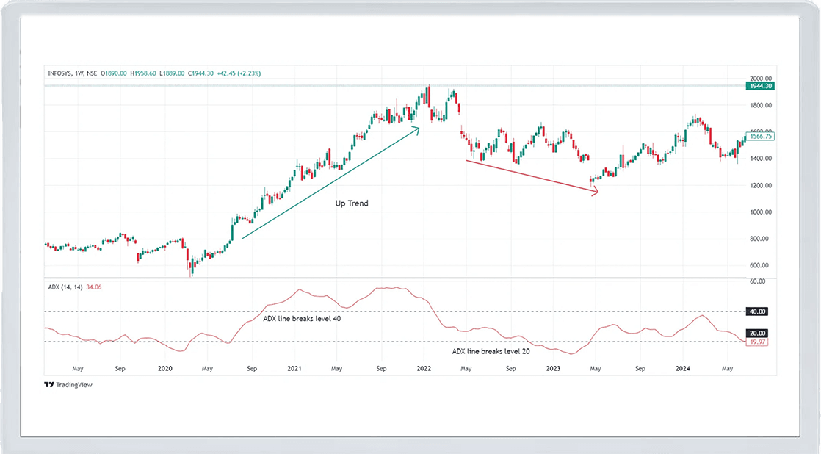Image resolution: width=821 pixels, height=454 pixels.
Task: Click the 1566.75 current price tag
Action: (x=759, y=137)
